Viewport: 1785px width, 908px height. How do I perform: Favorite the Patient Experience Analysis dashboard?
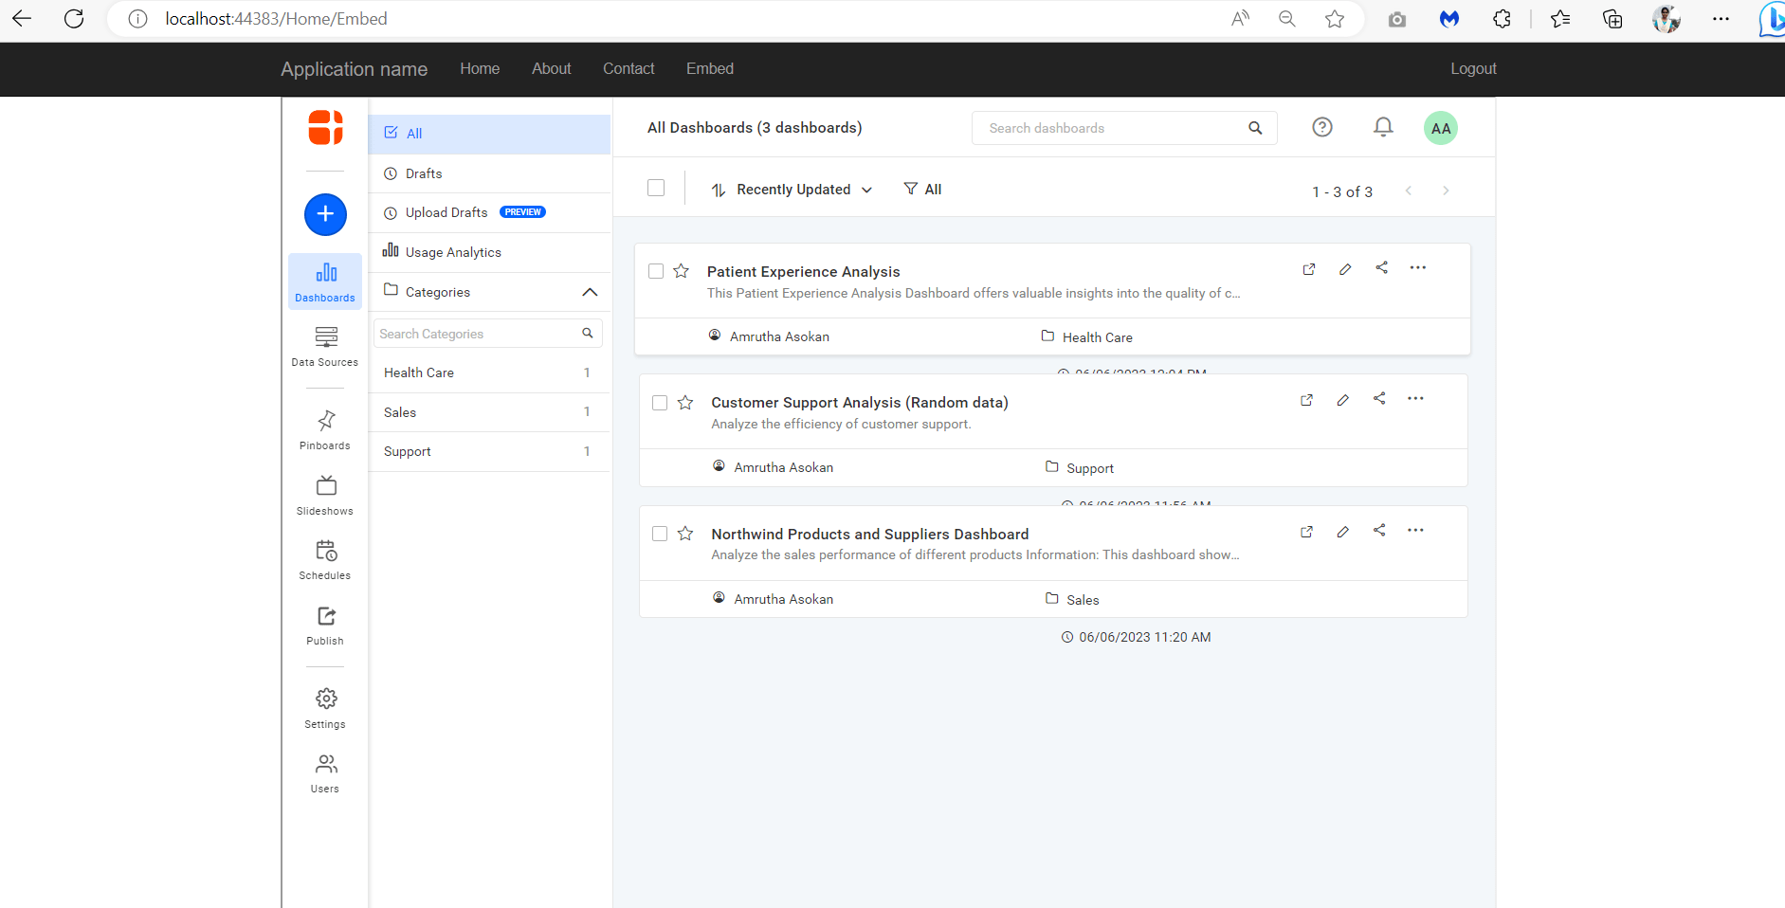point(681,271)
